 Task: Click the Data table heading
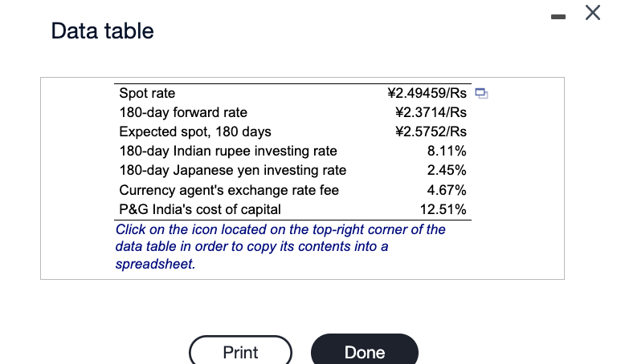click(x=102, y=31)
